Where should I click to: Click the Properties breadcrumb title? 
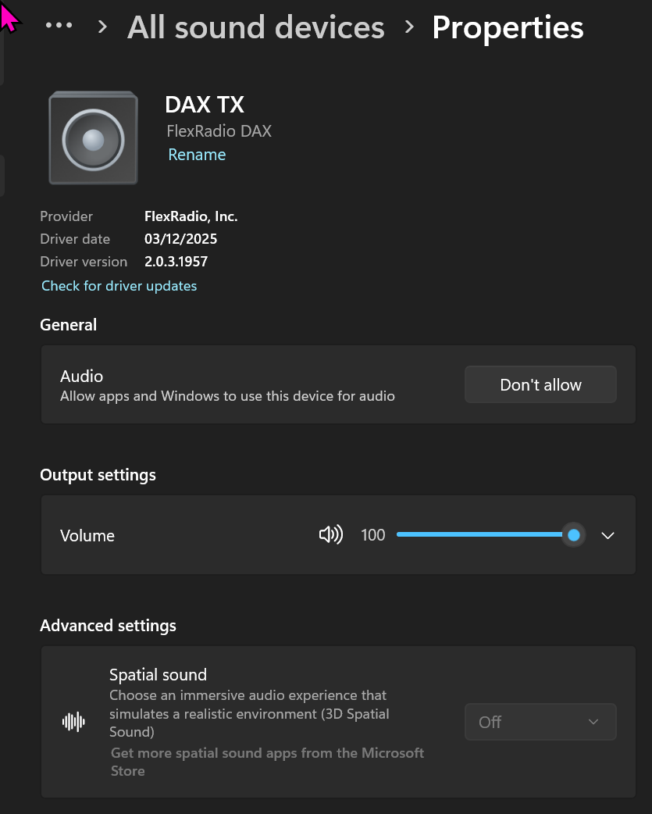coord(508,27)
